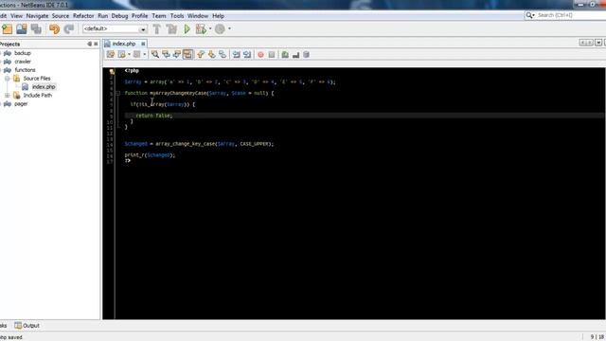Minimize the Projects panel
Viewport: 606px width, 341px height.
click(x=90, y=45)
